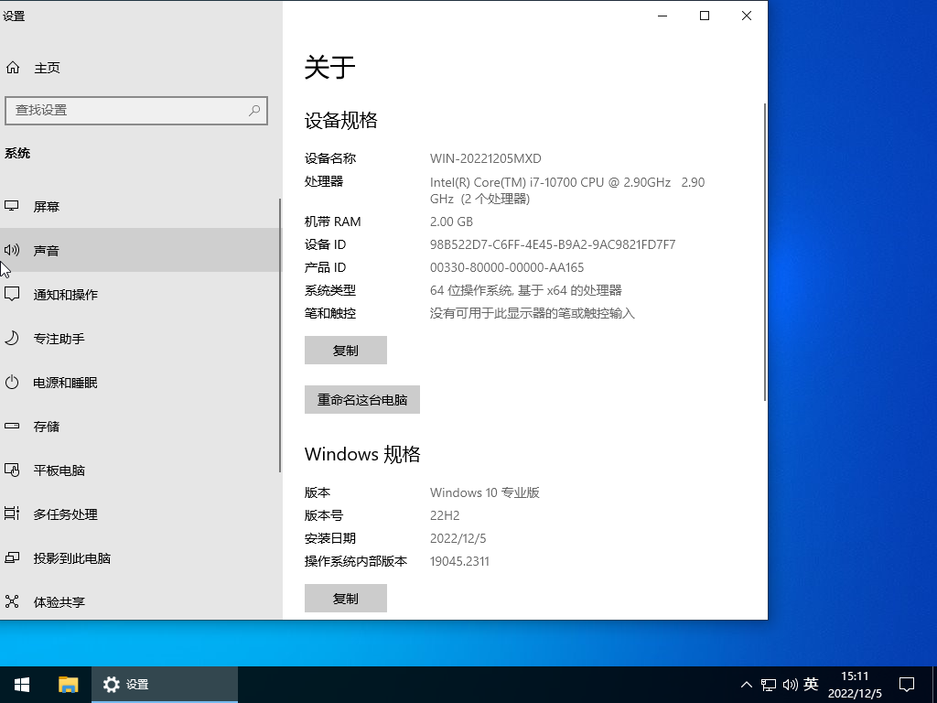Screen dimensions: 937x703
Task: Select the Storage (存储) drive icon
Action: tap(13, 427)
